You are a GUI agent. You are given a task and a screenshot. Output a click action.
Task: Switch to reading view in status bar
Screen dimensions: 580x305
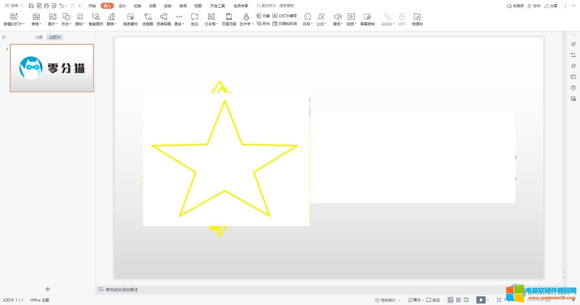pyautogui.click(x=467, y=300)
